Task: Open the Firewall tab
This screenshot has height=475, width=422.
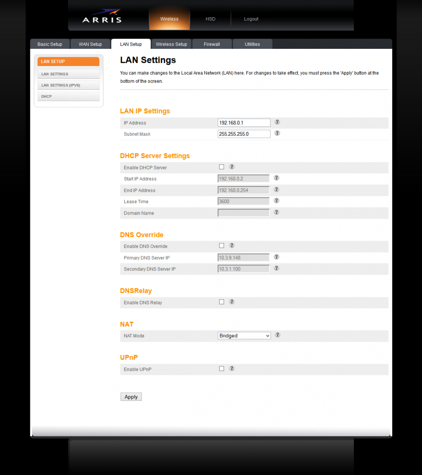Action: 212,44
